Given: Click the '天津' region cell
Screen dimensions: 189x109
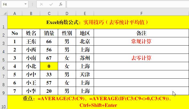Looking at the screenshot, I should [x=85, y=75].
